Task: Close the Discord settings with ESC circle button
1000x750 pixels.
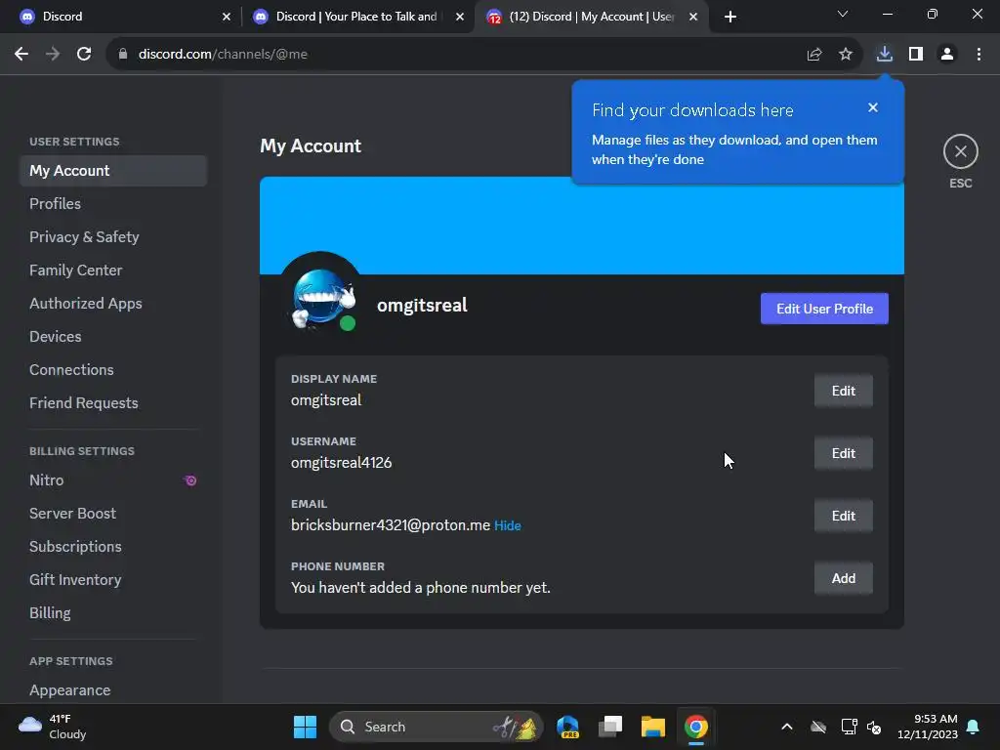Action: [x=960, y=151]
